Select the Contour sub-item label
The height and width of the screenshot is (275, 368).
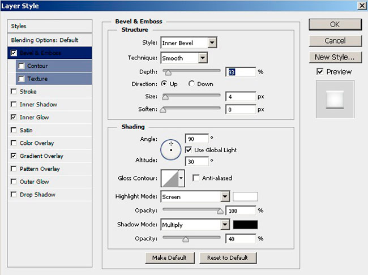37,66
